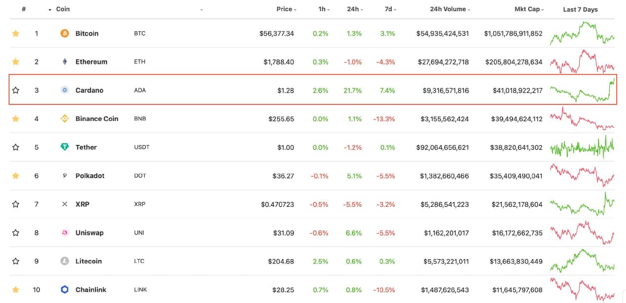Image resolution: width=626 pixels, height=303 pixels.
Task: Open the Binance Coin page link
Action: [x=97, y=119]
